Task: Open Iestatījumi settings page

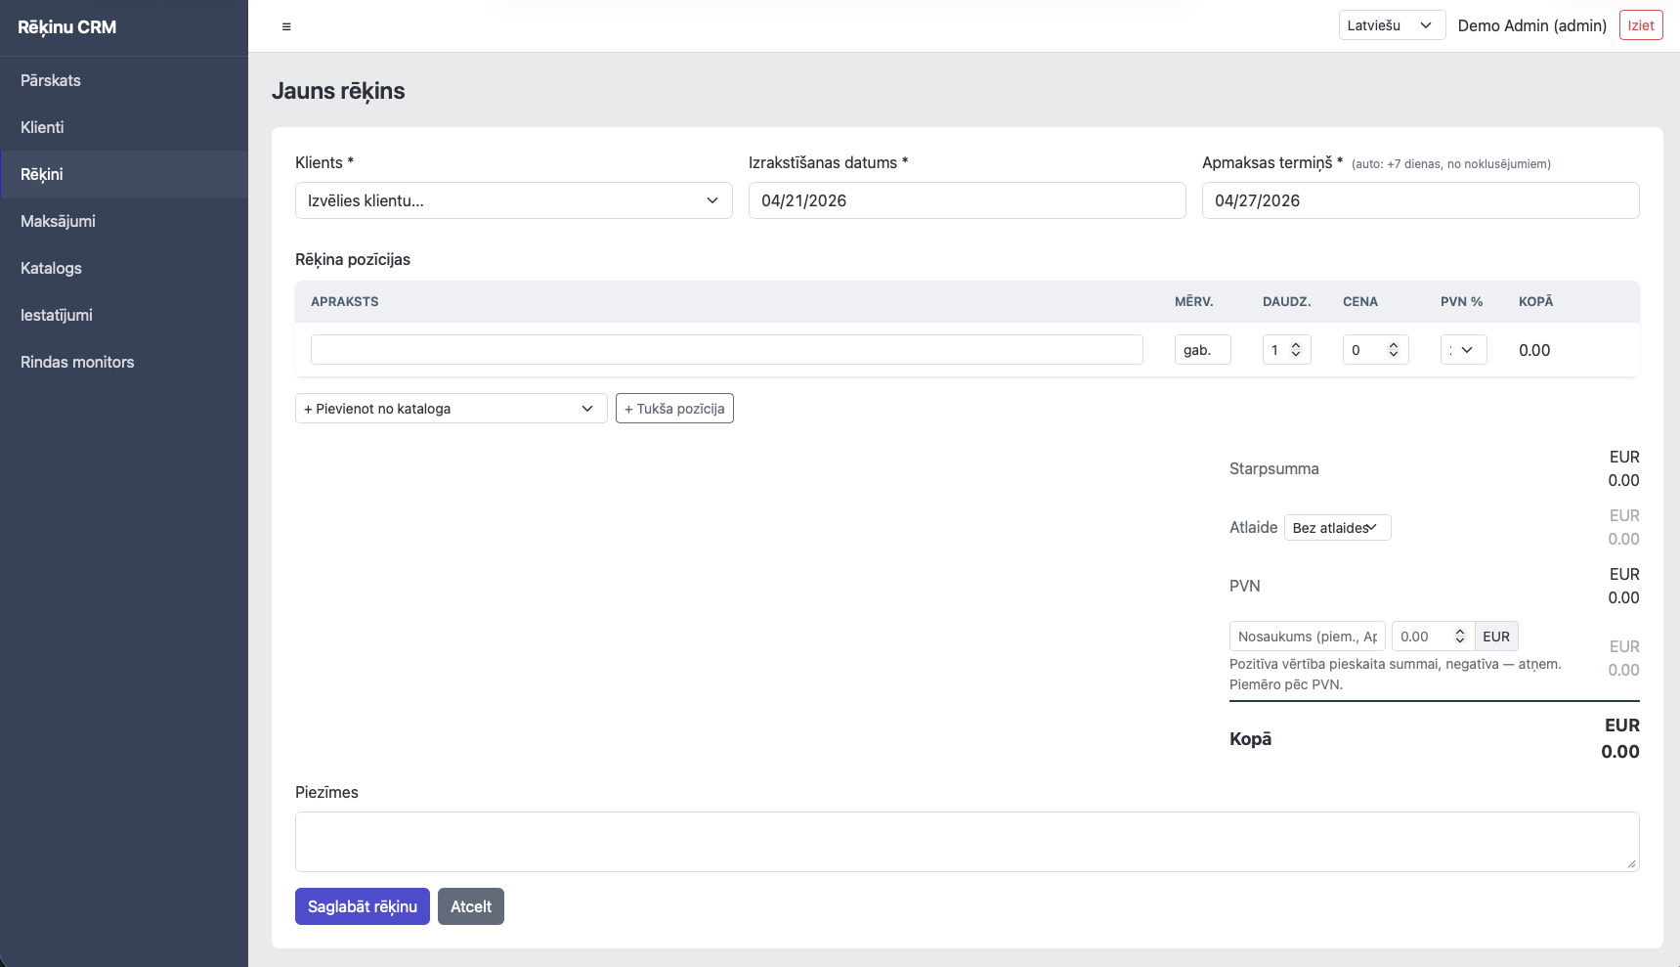Action: click(x=57, y=315)
